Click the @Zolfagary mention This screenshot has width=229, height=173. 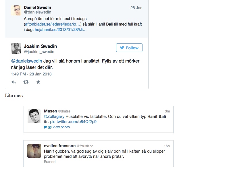click(54, 116)
